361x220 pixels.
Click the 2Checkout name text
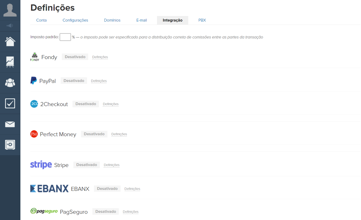(54, 104)
